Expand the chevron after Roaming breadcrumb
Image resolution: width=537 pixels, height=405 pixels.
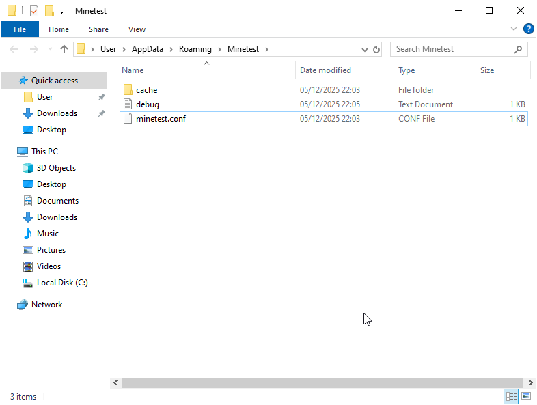coord(219,50)
